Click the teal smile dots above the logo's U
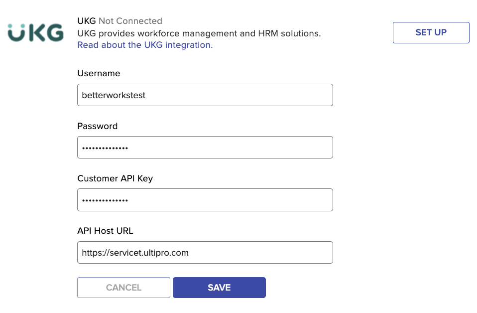This screenshot has width=477, height=313. pos(16,26)
